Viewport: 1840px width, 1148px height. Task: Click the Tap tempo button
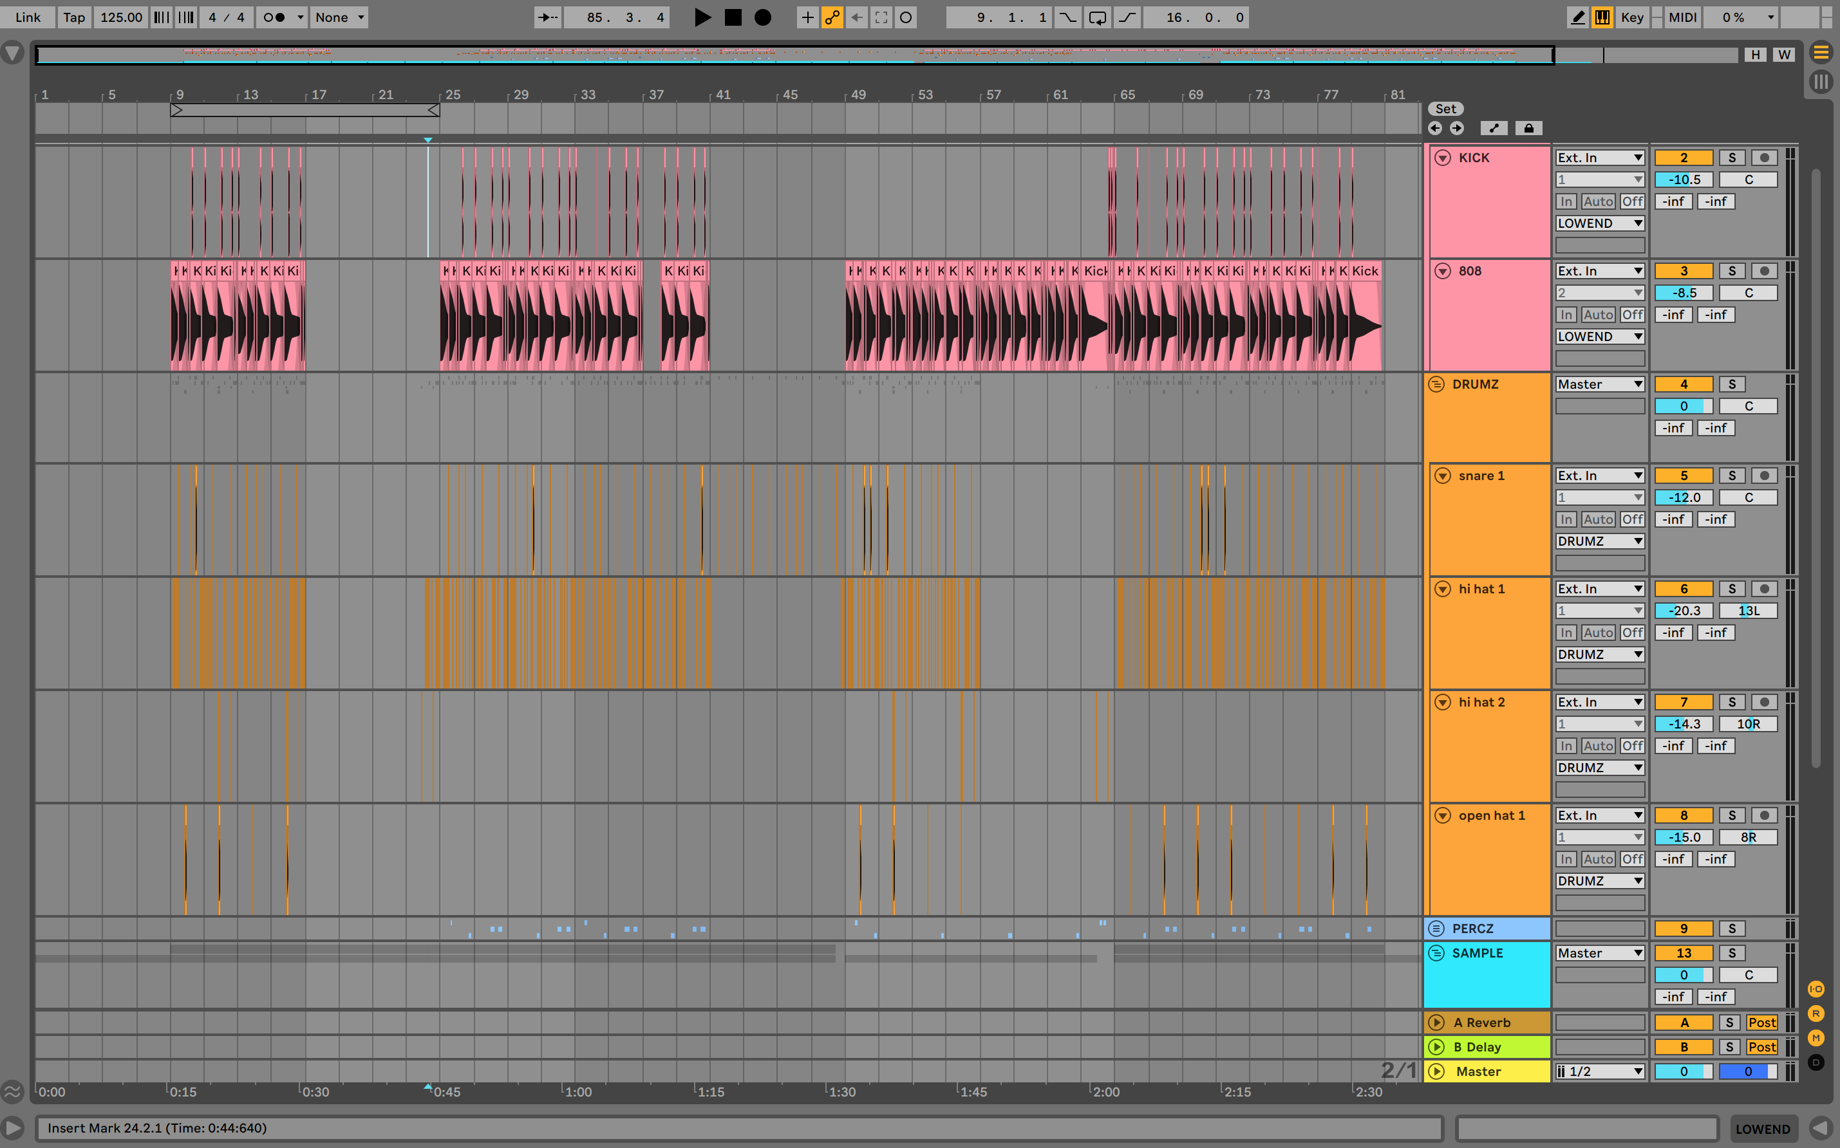(x=73, y=17)
